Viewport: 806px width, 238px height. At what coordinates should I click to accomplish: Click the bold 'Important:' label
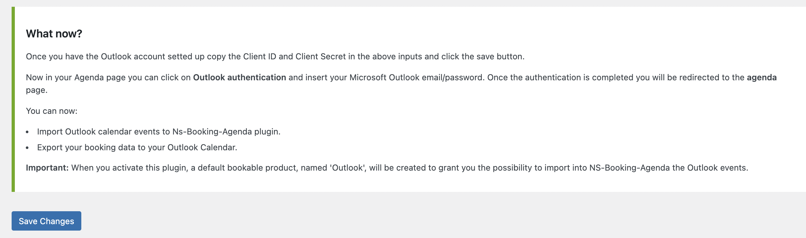[47, 168]
